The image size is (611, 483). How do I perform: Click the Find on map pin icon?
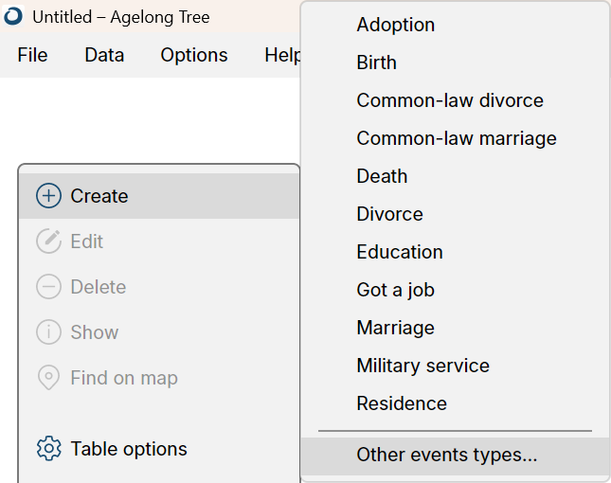(x=48, y=378)
